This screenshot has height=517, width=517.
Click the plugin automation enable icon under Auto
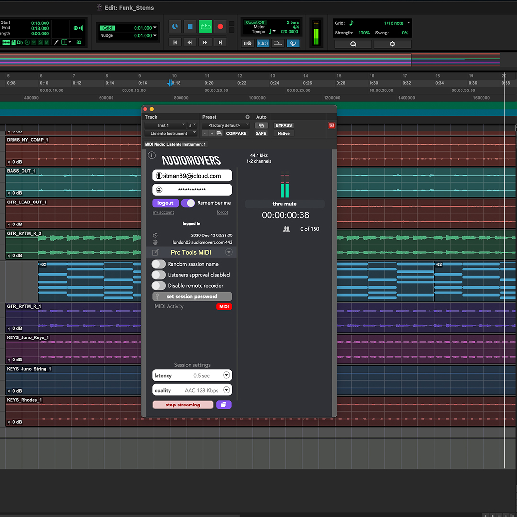tap(261, 125)
